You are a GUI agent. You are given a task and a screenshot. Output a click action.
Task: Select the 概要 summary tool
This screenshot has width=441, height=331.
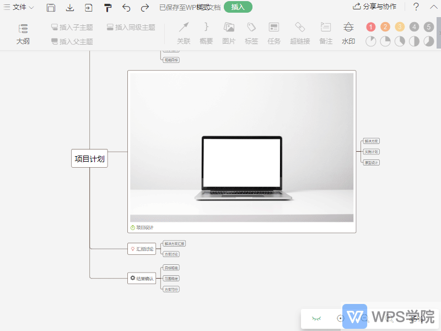(x=206, y=34)
